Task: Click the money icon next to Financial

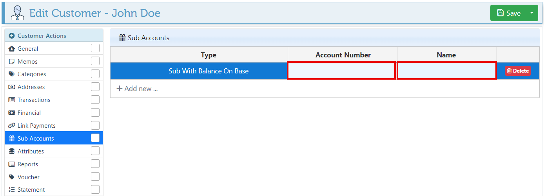Action: 12,113
